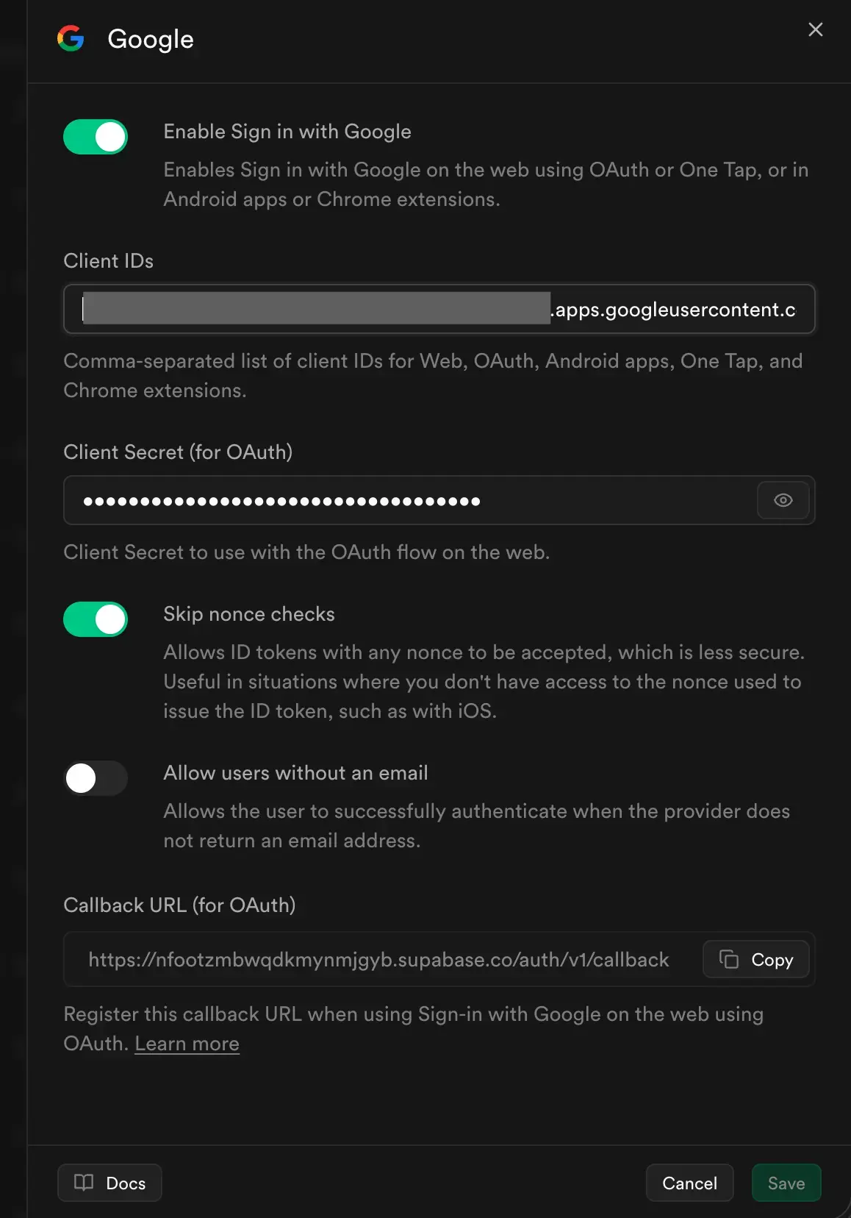Disable the Sign in with Google switch
The height and width of the screenshot is (1218, 851).
(x=96, y=137)
